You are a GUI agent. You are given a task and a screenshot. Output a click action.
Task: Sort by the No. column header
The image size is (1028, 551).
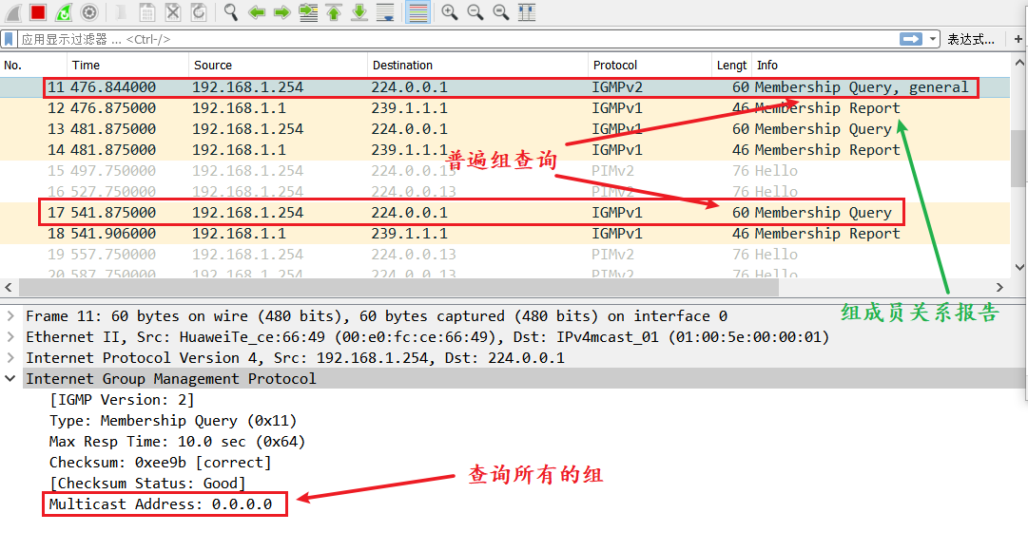pos(32,65)
